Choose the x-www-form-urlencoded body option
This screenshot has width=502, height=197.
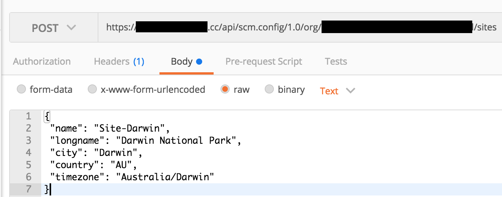tap(92, 90)
